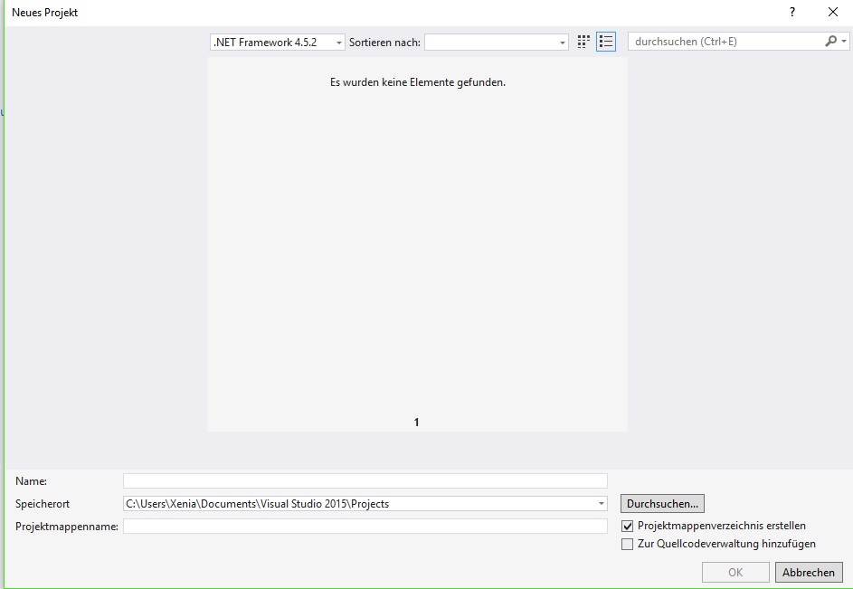This screenshot has height=589, width=853.
Task: Open the Sortieren nach dropdown
Action: [496, 42]
